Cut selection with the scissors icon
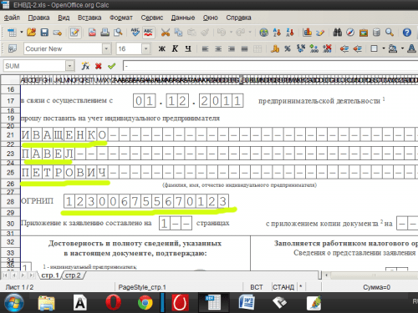Image resolution: width=418 pixels, height=313 pixels. 166,33
